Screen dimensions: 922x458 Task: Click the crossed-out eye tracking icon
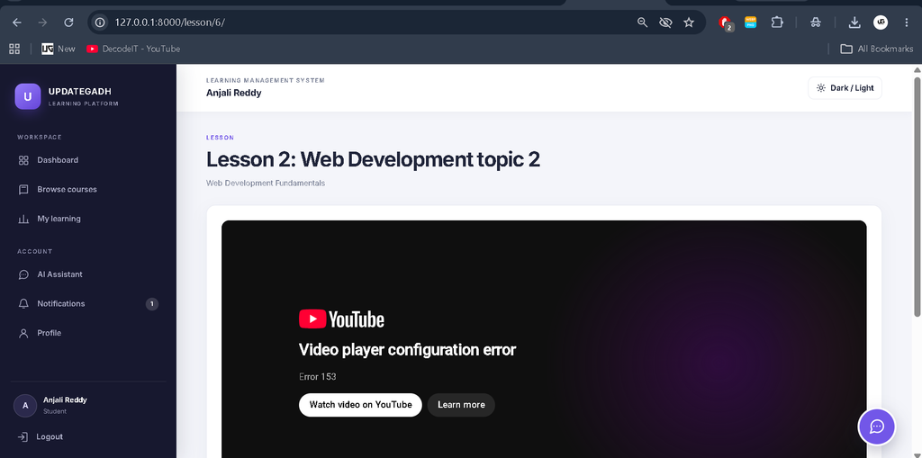pyautogui.click(x=665, y=22)
